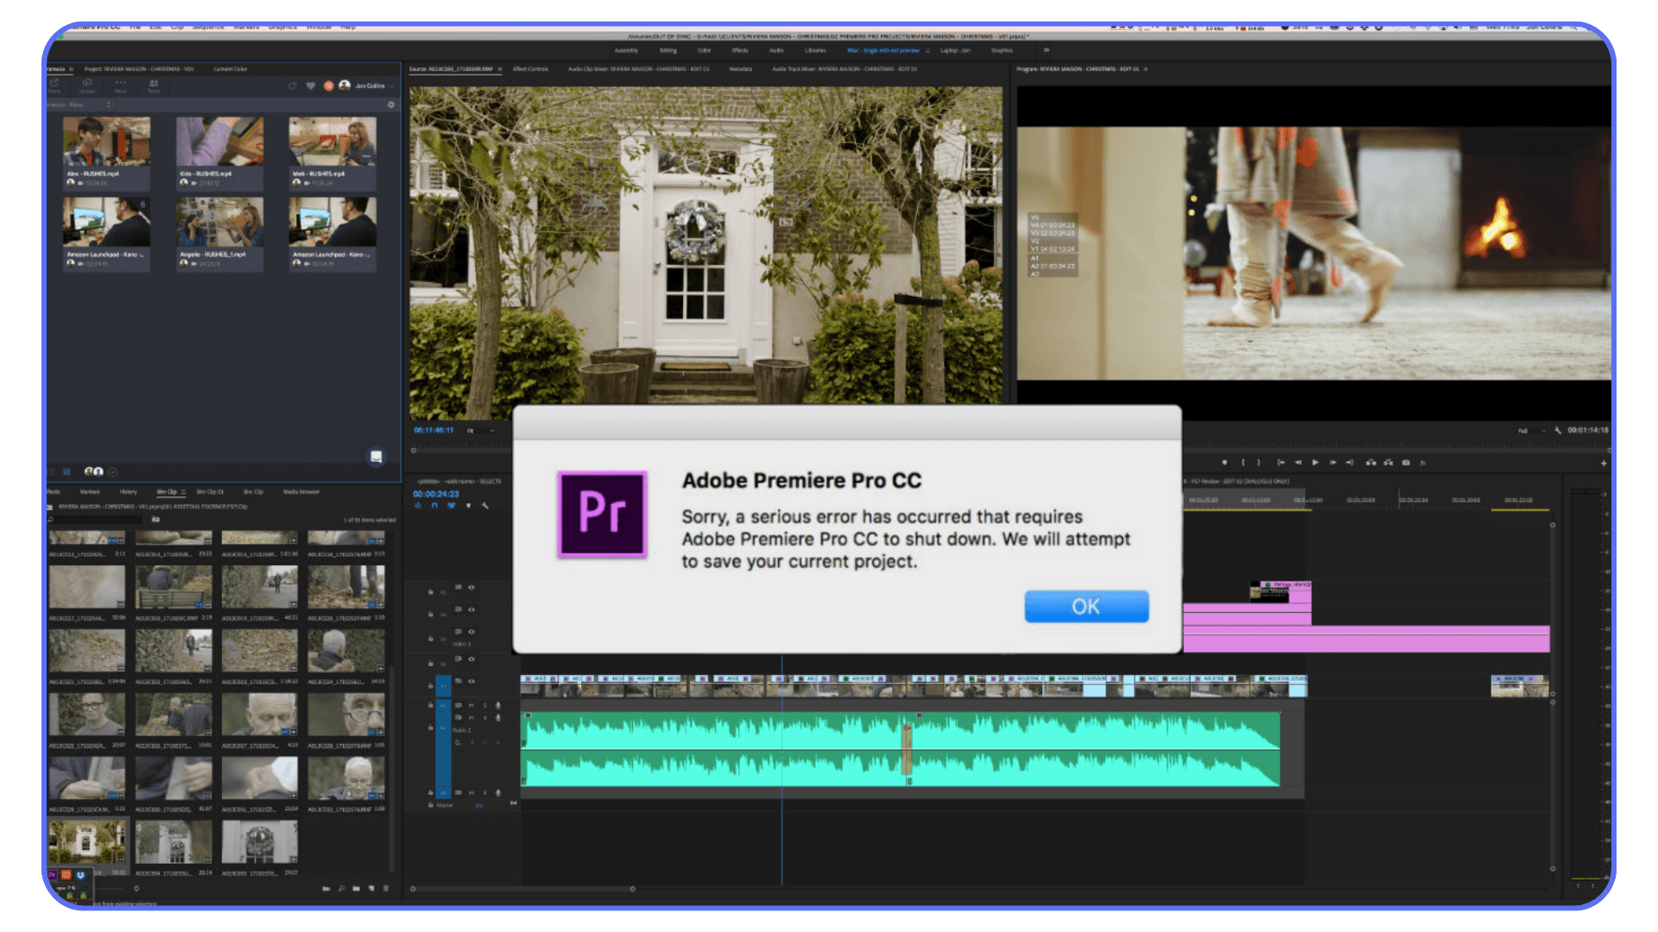Open the Bin Clip panel menu
The width and height of the screenshot is (1658, 932).
pyautogui.click(x=184, y=492)
